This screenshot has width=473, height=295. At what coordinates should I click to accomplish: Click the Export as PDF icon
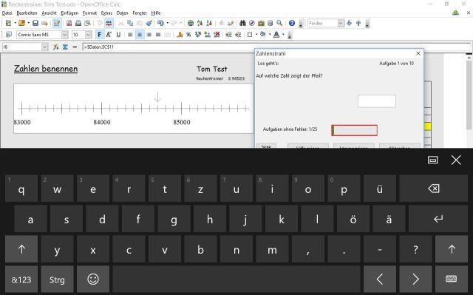point(69,23)
